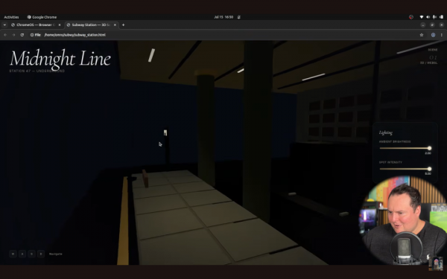
Task: Click the second navigation key hint (A)
Action: 22,254
